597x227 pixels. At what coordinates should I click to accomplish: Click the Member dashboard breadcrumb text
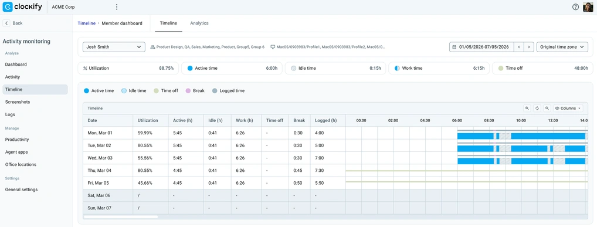pos(122,23)
